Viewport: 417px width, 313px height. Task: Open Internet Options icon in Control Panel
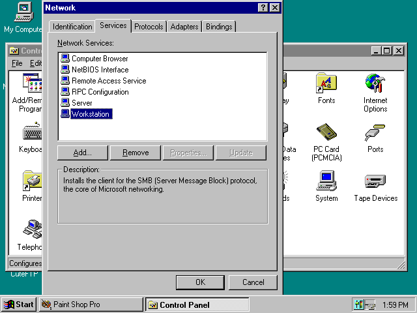[375, 83]
